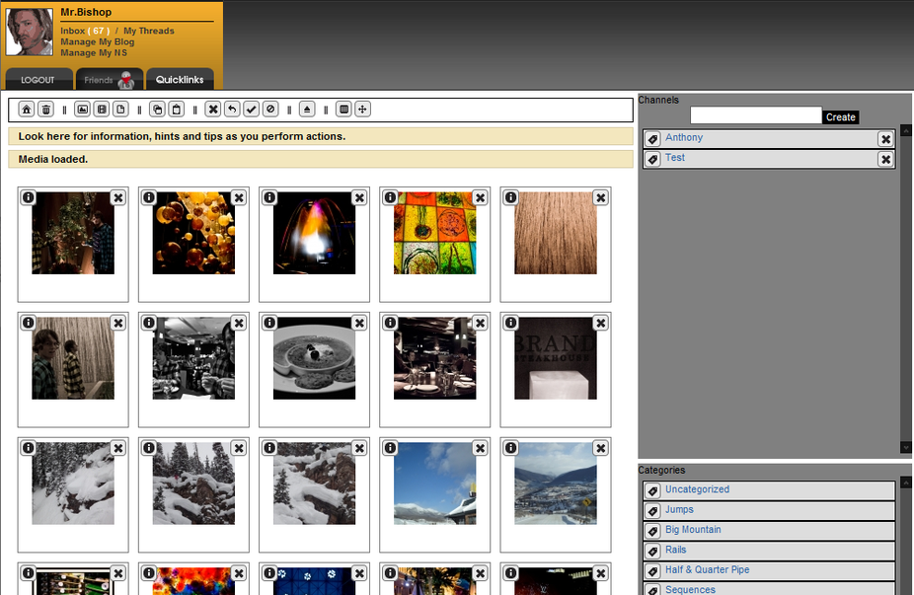Select the two people by curtain thumbnail
This screenshot has height=595, width=914.
click(73, 358)
